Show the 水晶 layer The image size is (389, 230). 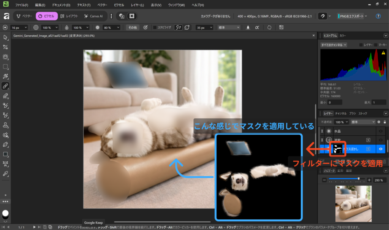point(381,131)
